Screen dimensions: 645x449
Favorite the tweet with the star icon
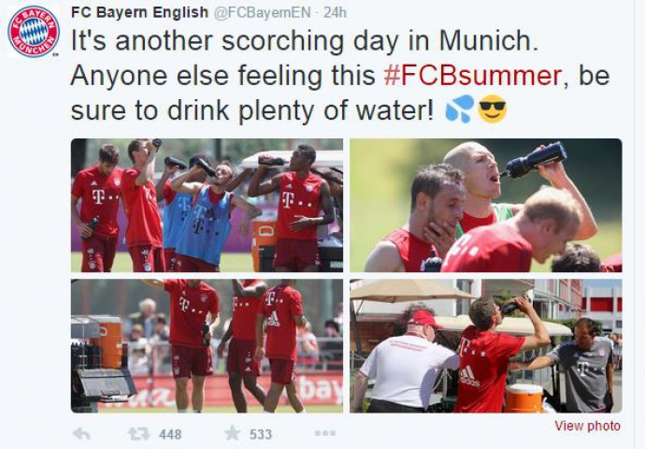[x=233, y=433]
